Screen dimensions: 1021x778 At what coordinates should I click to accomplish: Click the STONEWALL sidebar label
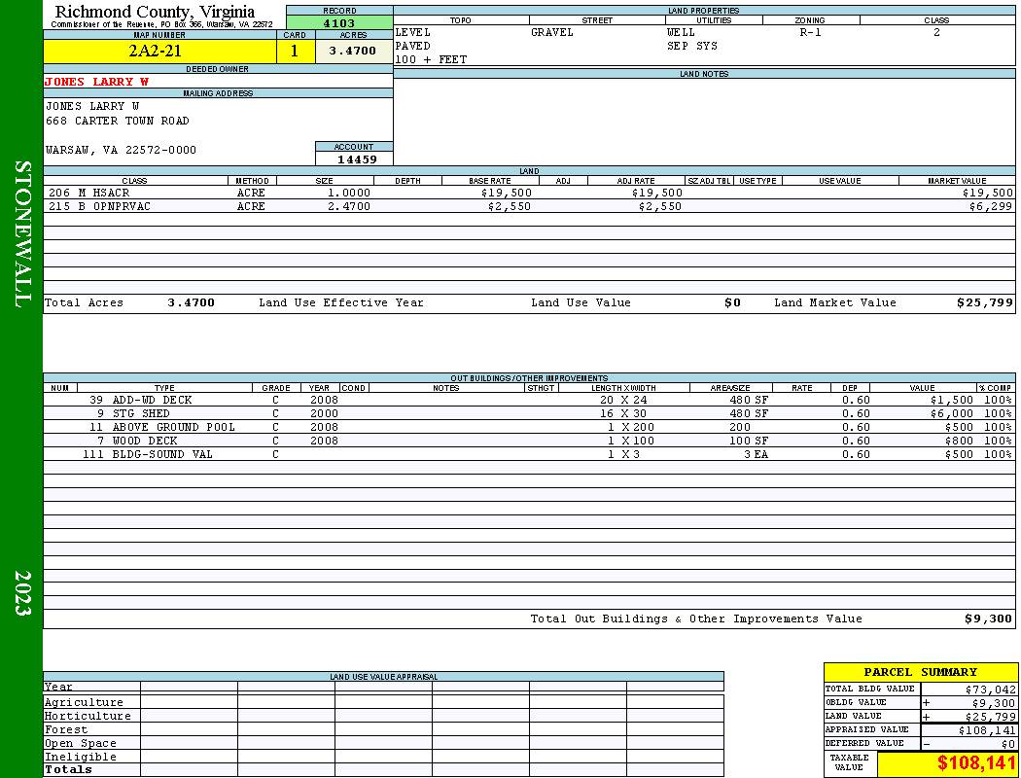pos(22,234)
